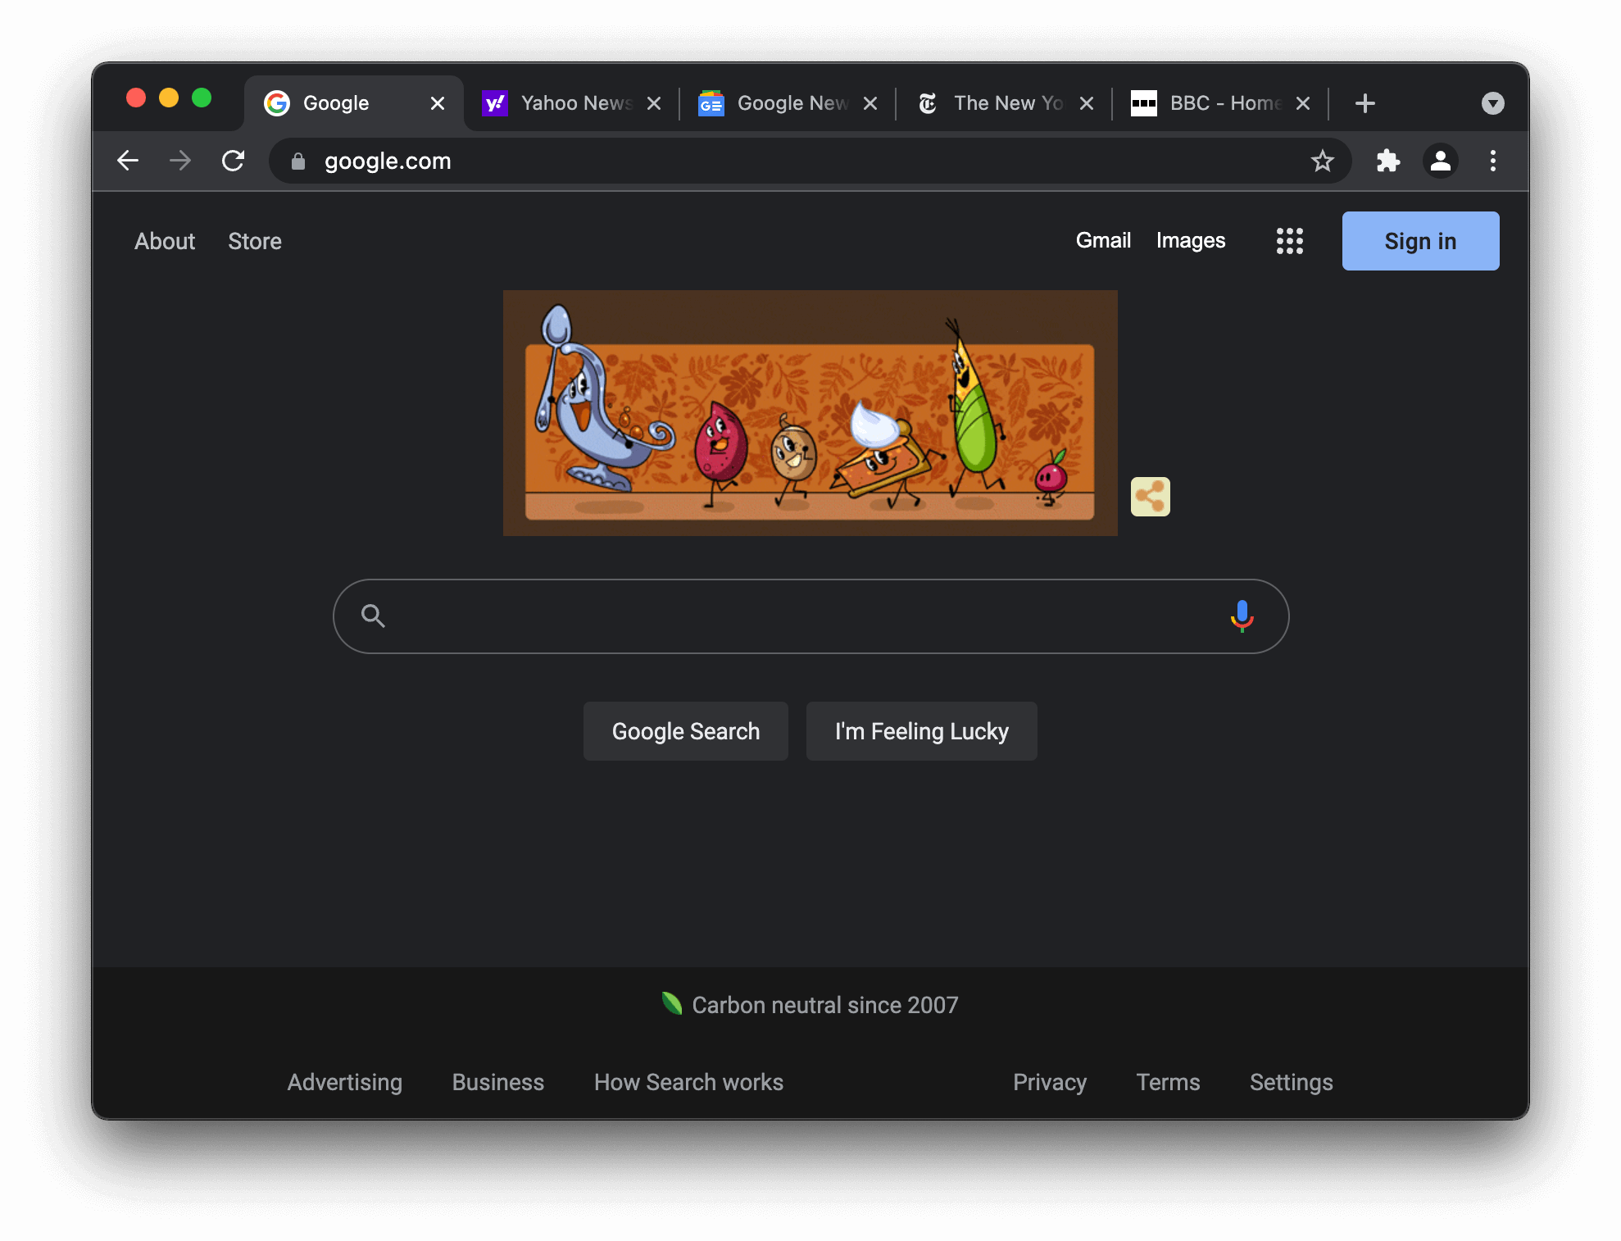1621x1241 pixels.
Task: Click the Thanksgiving doodle image
Action: coord(810,413)
